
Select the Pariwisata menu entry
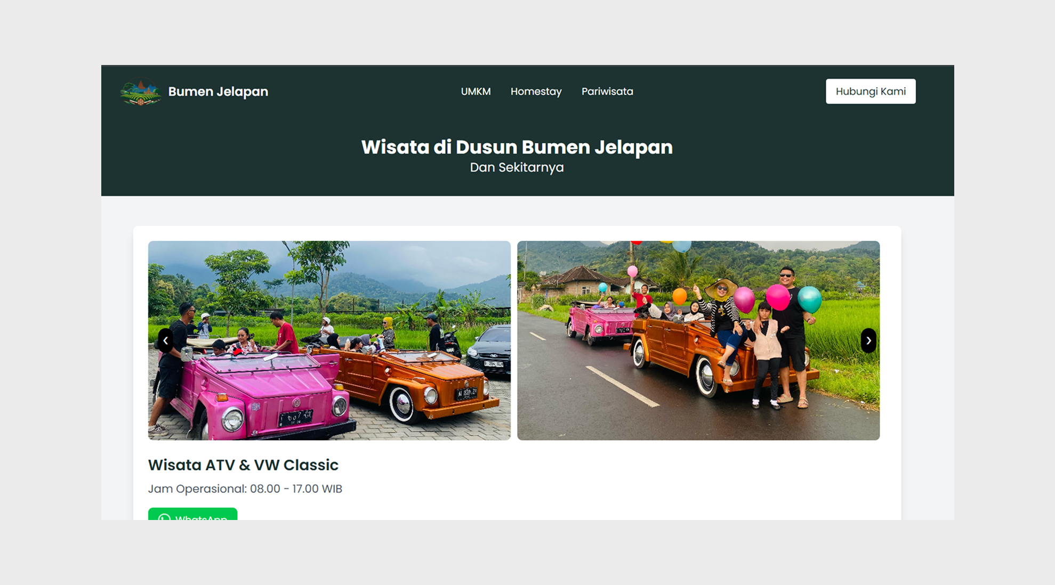(607, 91)
